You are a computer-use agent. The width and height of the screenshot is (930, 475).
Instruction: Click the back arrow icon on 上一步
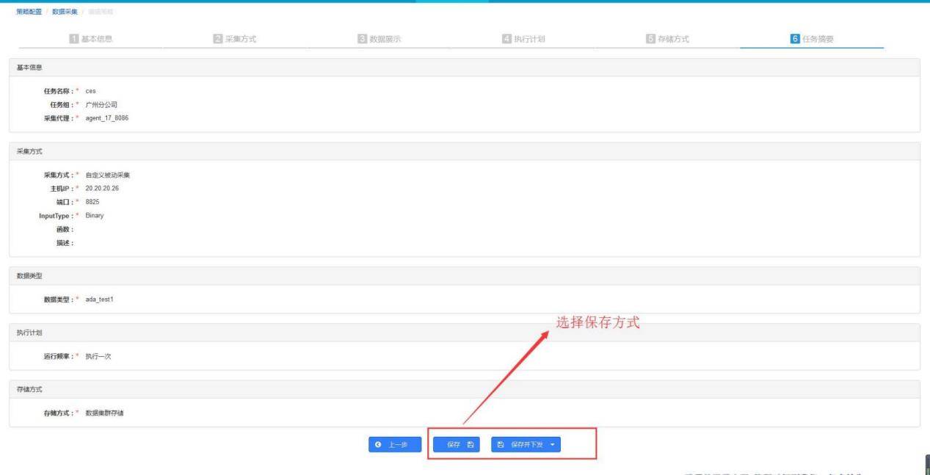(378, 445)
